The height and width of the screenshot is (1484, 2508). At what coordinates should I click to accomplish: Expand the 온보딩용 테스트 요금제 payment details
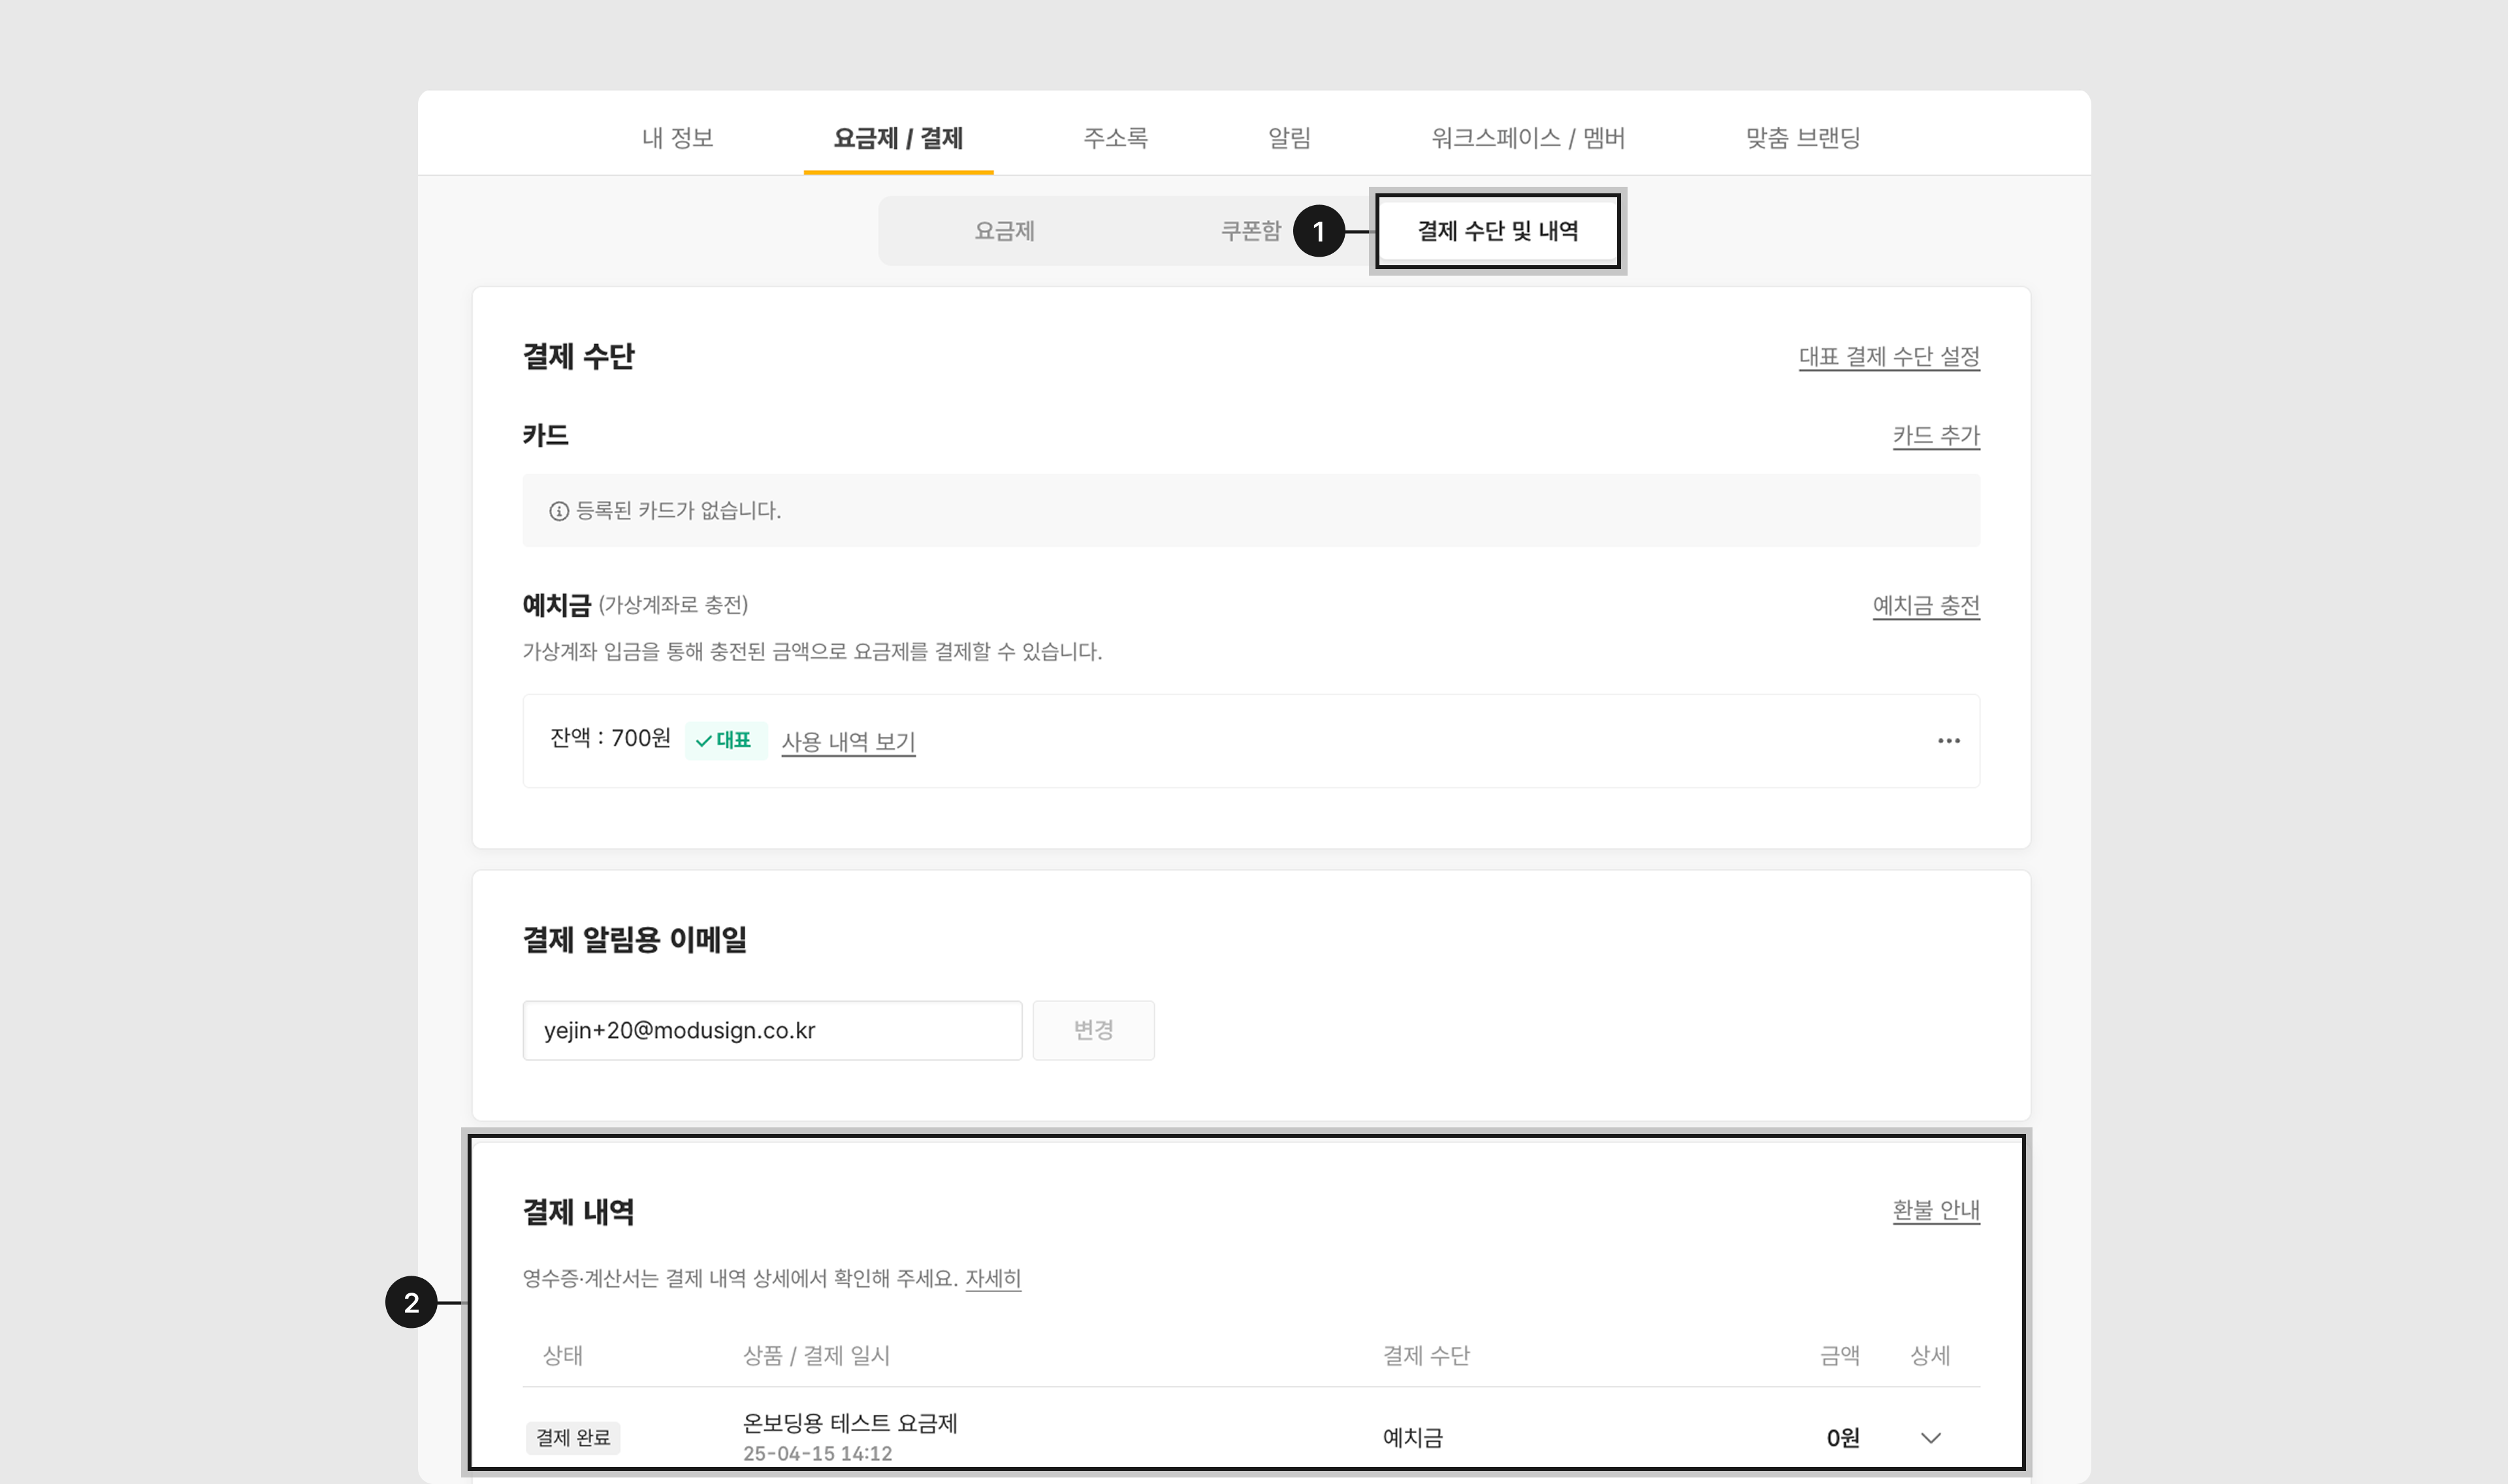(x=1930, y=1438)
